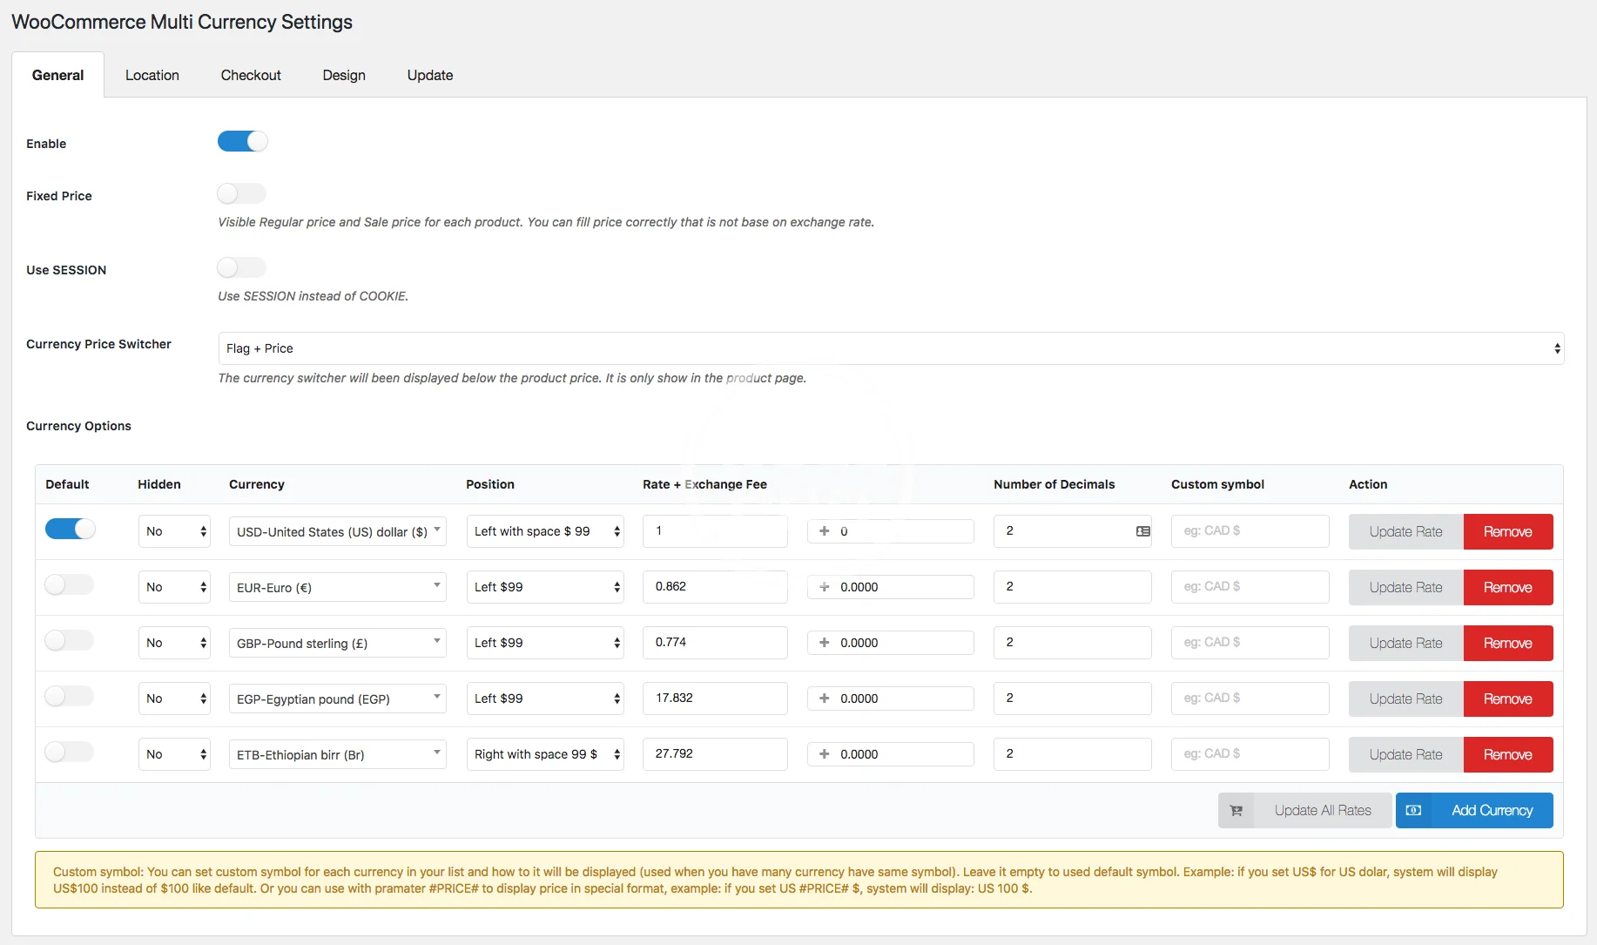Click Update Rate for the EUR row
The width and height of the screenshot is (1597, 945).
(x=1405, y=588)
